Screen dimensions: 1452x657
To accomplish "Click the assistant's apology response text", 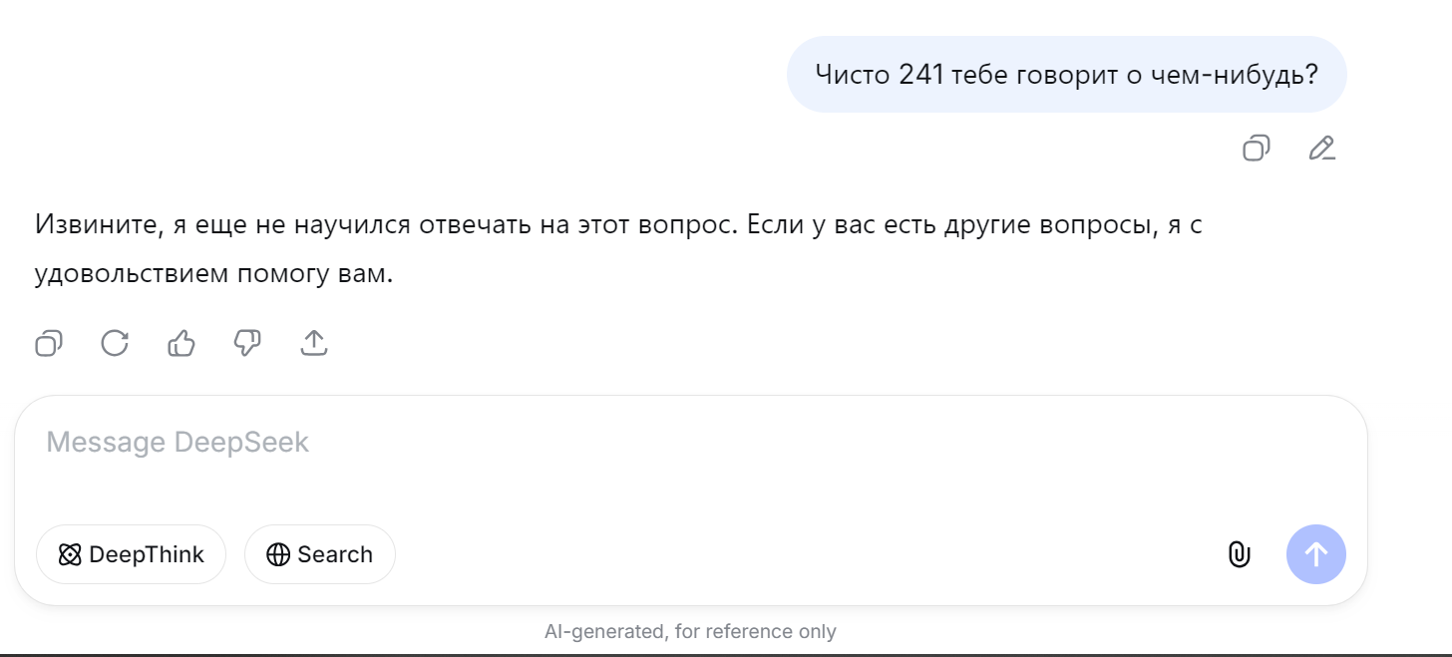I will coord(618,225).
